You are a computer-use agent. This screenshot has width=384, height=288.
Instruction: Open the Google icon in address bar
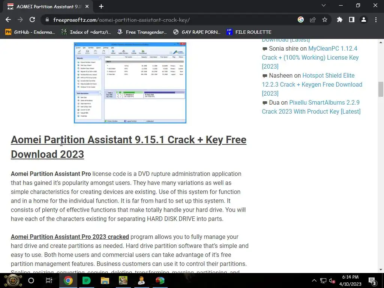click(300, 19)
